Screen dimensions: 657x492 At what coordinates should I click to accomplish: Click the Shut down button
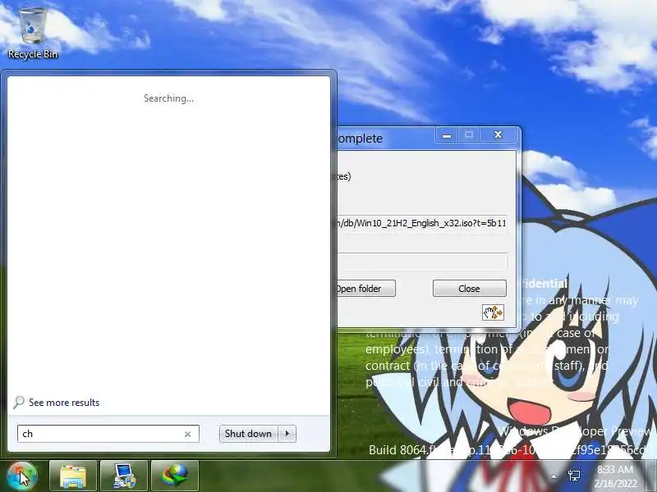coord(248,434)
